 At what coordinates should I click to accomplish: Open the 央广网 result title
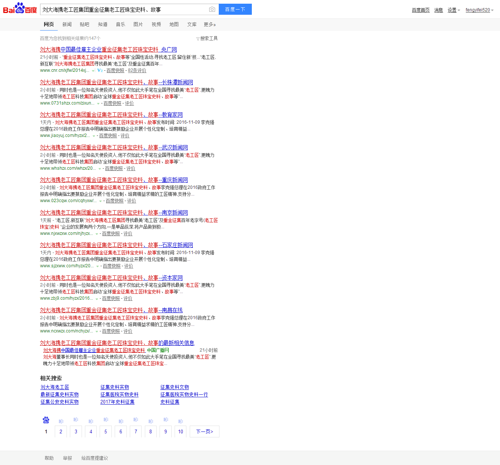(108, 49)
